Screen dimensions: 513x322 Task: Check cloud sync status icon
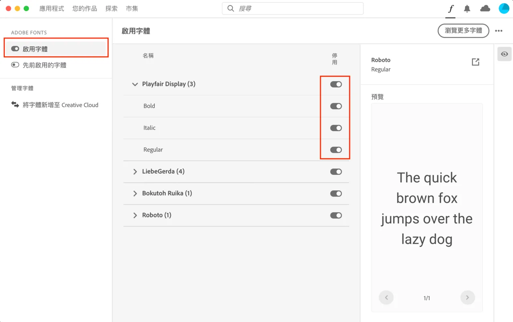click(485, 8)
